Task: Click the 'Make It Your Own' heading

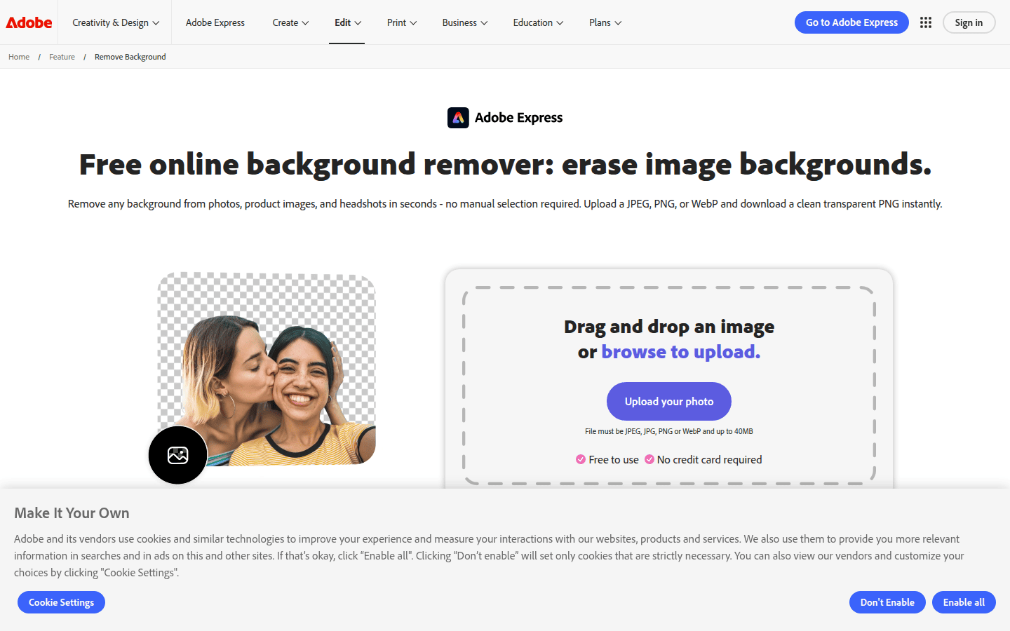Action: 72,513
